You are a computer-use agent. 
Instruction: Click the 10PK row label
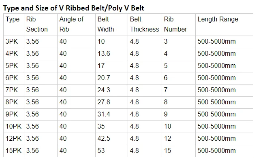[14, 126]
